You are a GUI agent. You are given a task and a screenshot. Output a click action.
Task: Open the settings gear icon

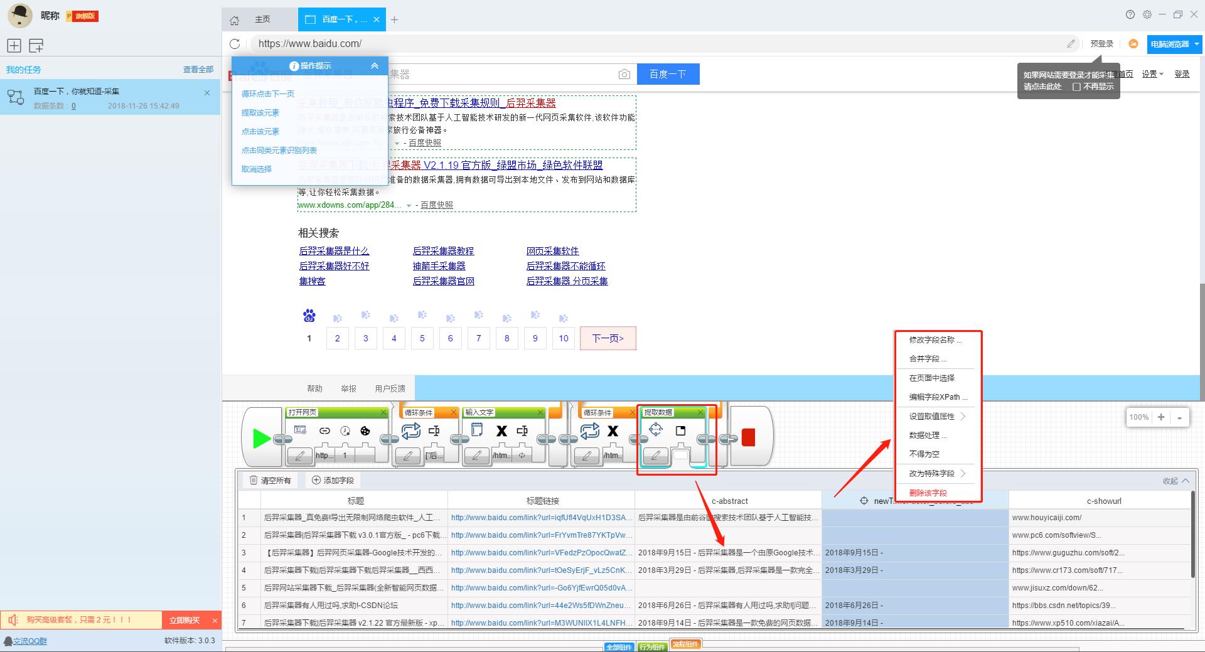(x=1147, y=14)
